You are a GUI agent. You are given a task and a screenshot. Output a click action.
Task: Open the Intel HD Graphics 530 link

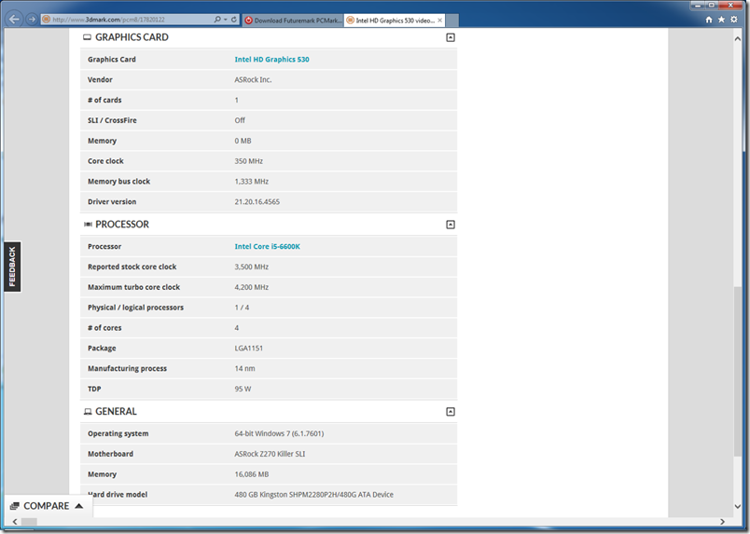271,60
